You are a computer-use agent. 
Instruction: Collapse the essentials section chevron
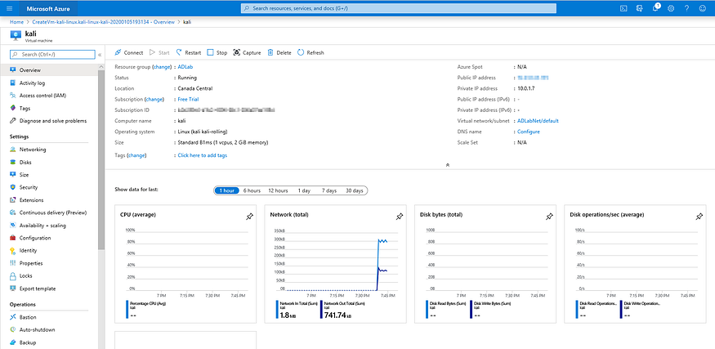click(447, 164)
